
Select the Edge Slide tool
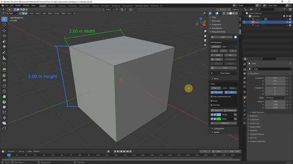(4, 113)
